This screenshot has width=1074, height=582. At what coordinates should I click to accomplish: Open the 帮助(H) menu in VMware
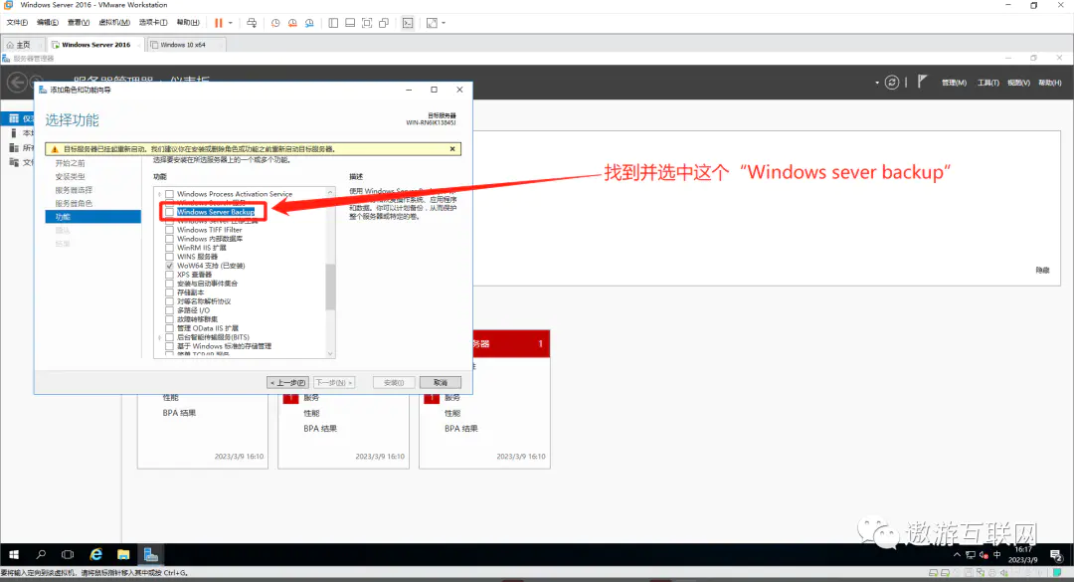click(188, 23)
